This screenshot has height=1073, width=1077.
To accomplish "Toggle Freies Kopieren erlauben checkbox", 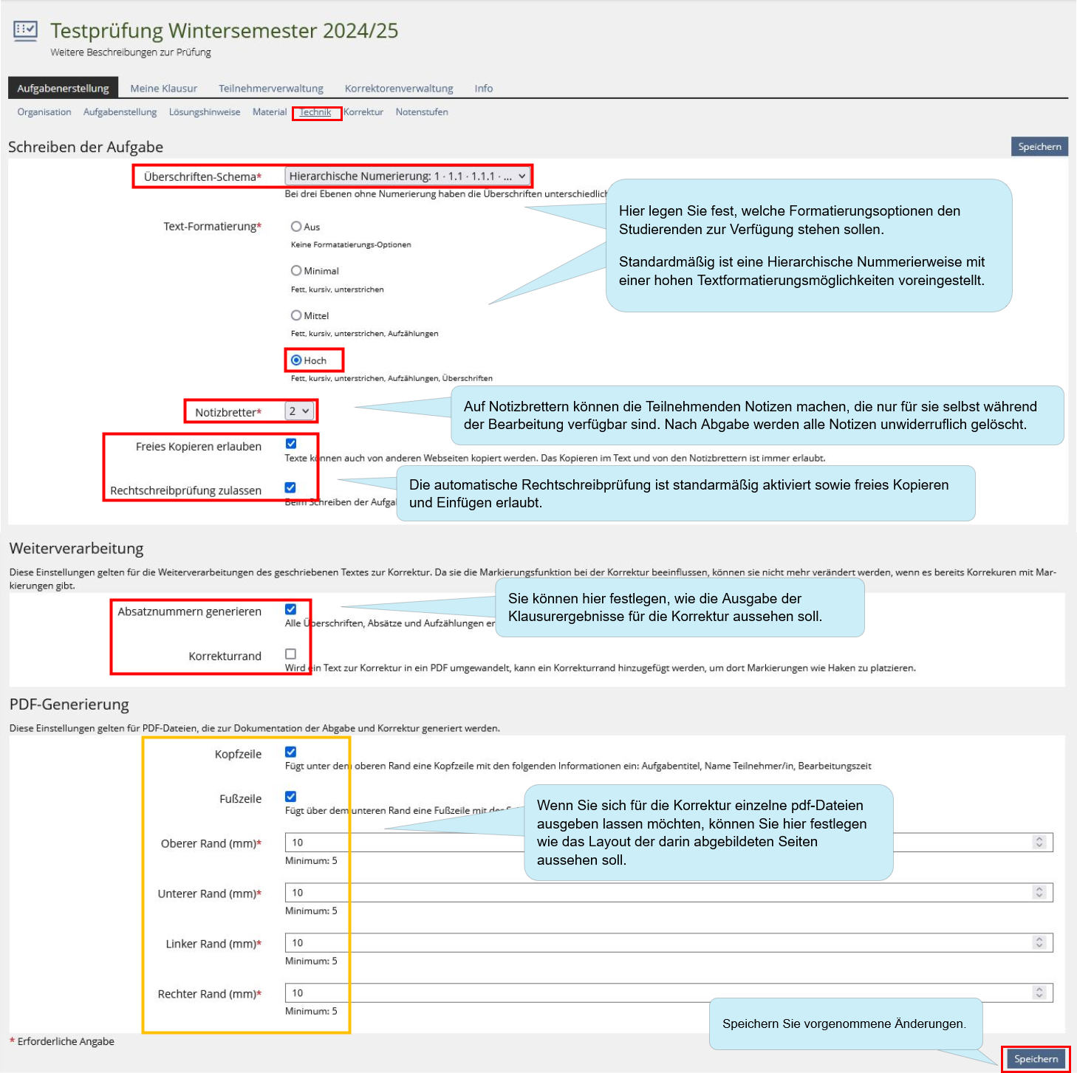I will [x=291, y=444].
